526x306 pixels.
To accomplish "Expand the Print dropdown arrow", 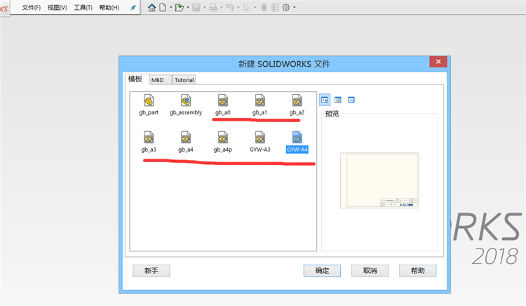I will [x=222, y=8].
